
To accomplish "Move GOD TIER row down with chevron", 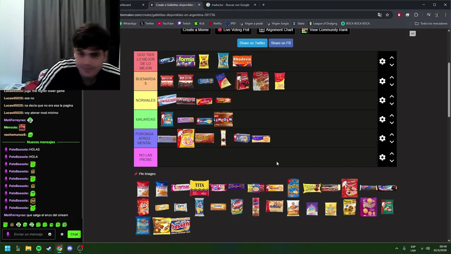I will tap(391, 65).
